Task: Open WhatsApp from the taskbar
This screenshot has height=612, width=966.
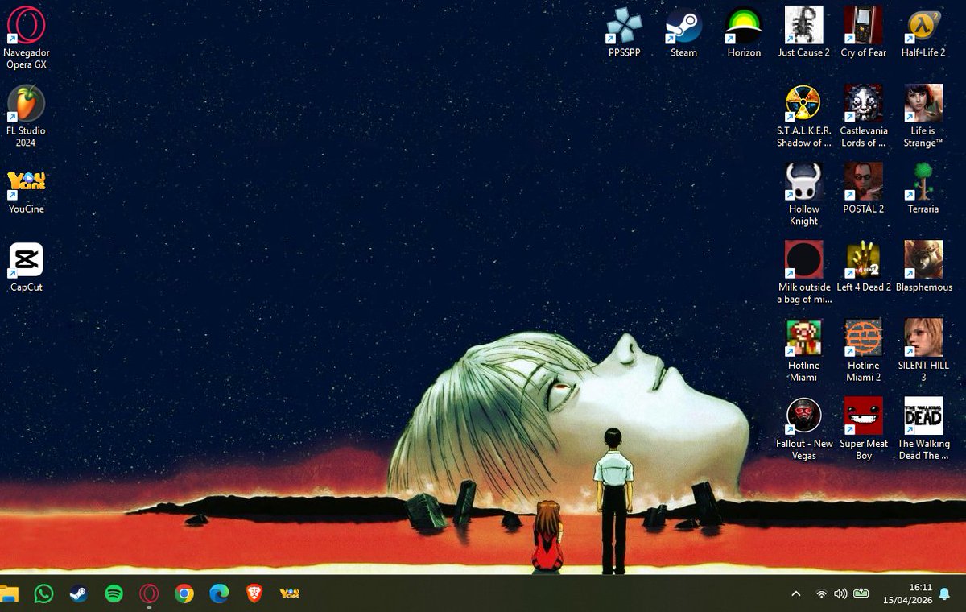Action: click(x=43, y=593)
